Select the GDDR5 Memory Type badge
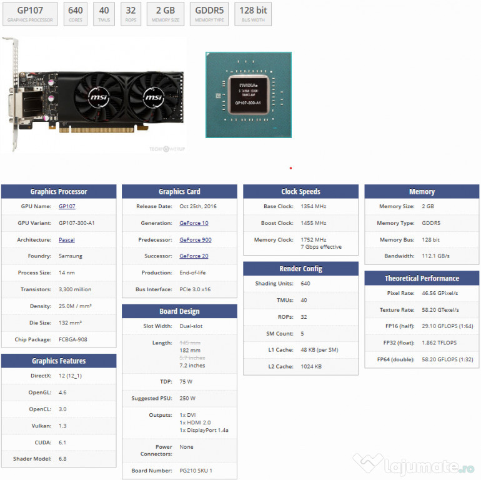 [209, 14]
